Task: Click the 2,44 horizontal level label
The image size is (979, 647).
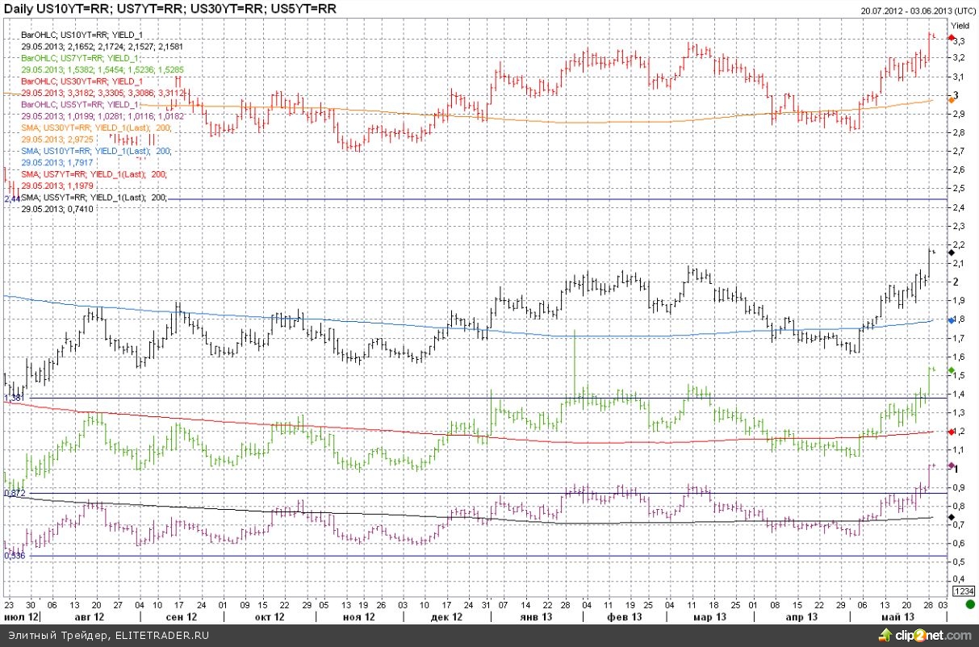Action: tap(12, 198)
